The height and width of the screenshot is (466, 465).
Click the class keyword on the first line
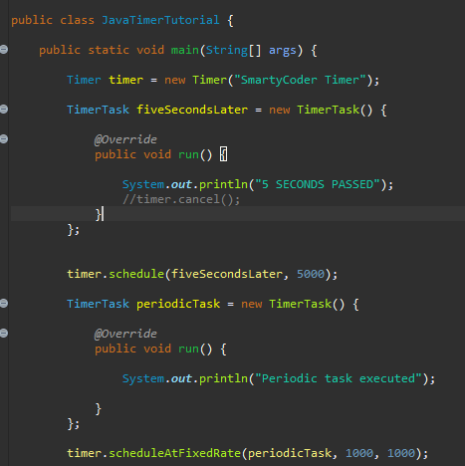click(x=77, y=20)
